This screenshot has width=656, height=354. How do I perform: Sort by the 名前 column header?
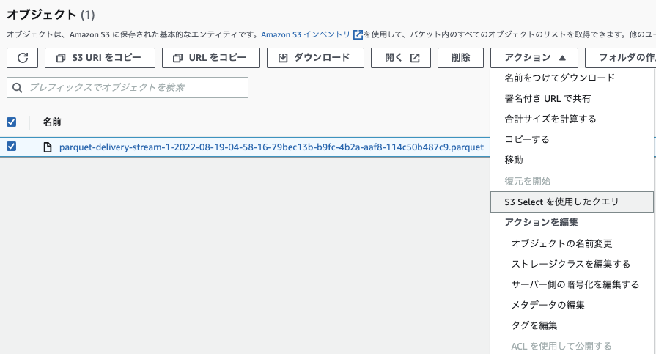tap(52, 122)
